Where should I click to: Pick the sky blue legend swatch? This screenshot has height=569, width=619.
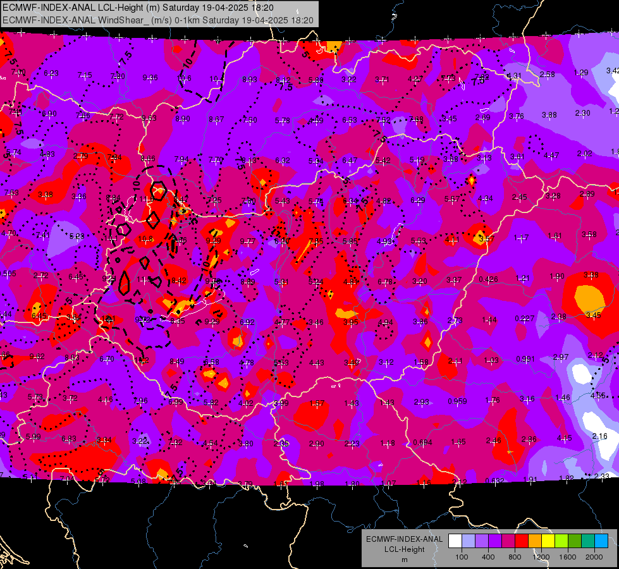click(x=601, y=541)
